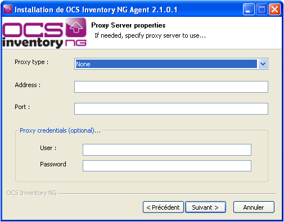Focus the Address input field

171,87
